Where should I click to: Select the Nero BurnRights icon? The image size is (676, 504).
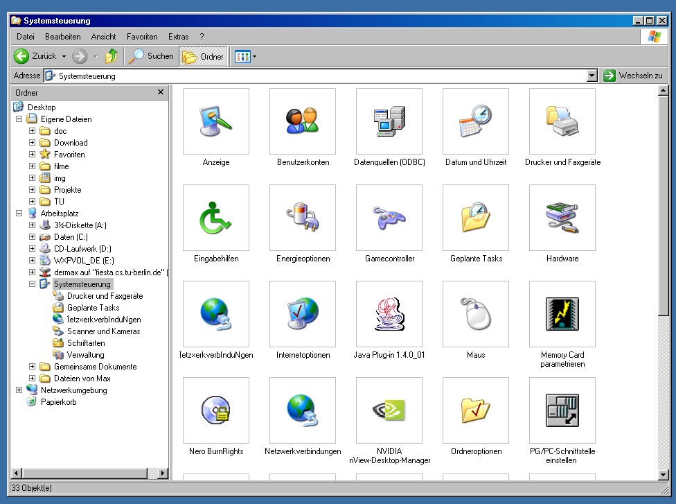pos(215,410)
